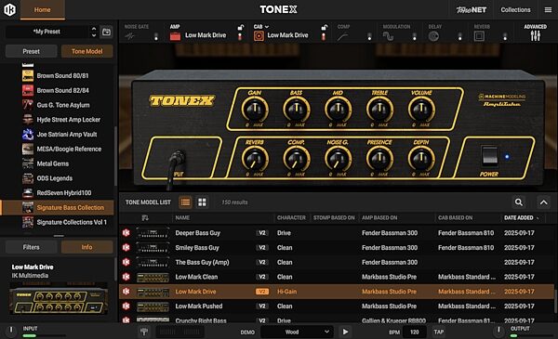558x339 pixels.
Task: Click the Modulation wave icon
Action: coord(388,36)
